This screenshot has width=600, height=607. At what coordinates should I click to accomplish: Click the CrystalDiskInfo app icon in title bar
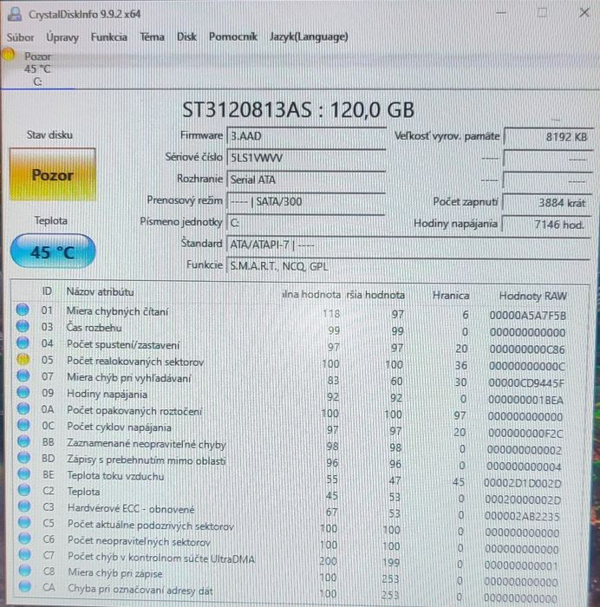click(15, 14)
